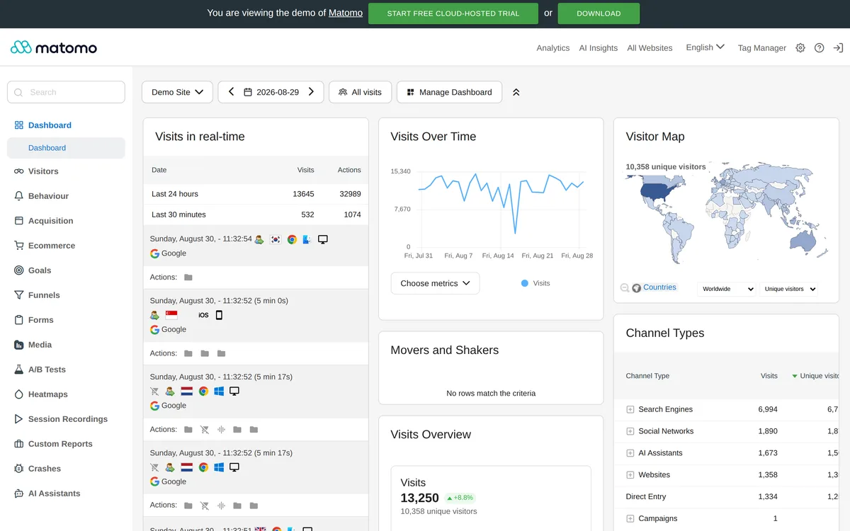The width and height of the screenshot is (850, 531).
Task: Open Behaviour via bell sidebar icon
Action: point(19,196)
